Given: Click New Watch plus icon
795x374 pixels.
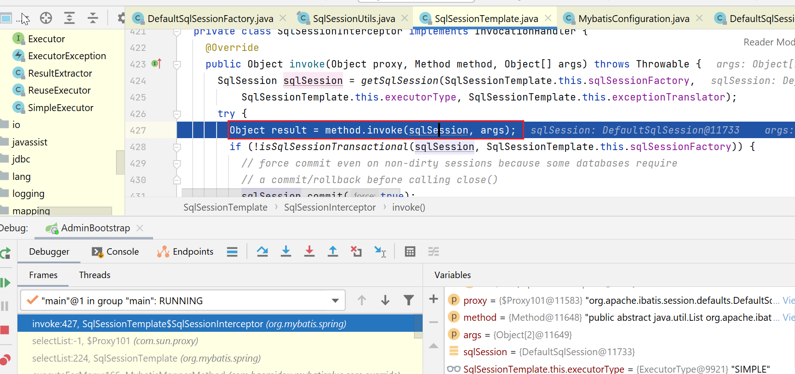Looking at the screenshot, I should pyautogui.click(x=434, y=299).
